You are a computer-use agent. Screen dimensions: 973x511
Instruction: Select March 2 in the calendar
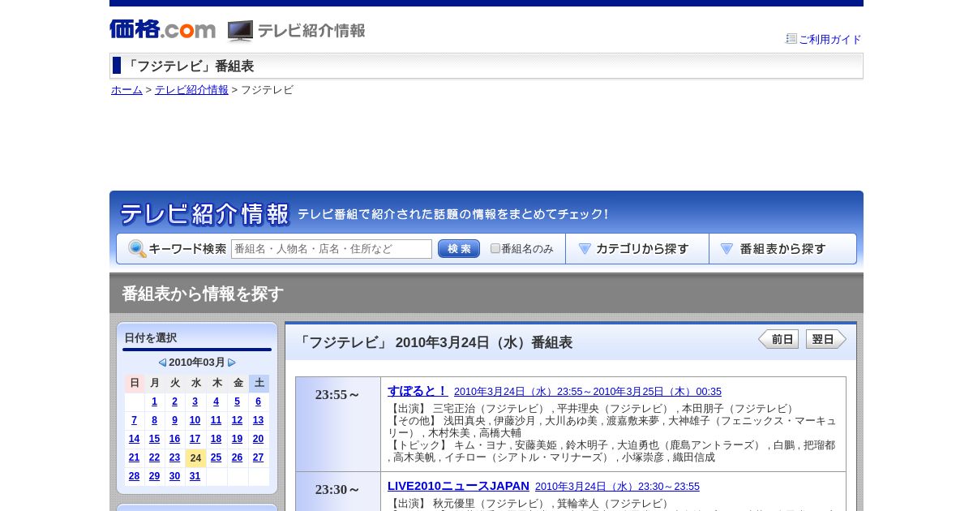tap(174, 401)
